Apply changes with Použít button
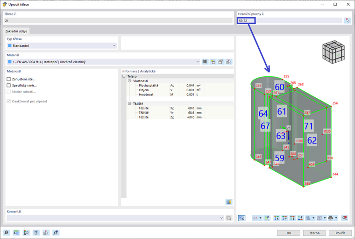Image resolution: width=355 pixels, height=239 pixels. 340,233
